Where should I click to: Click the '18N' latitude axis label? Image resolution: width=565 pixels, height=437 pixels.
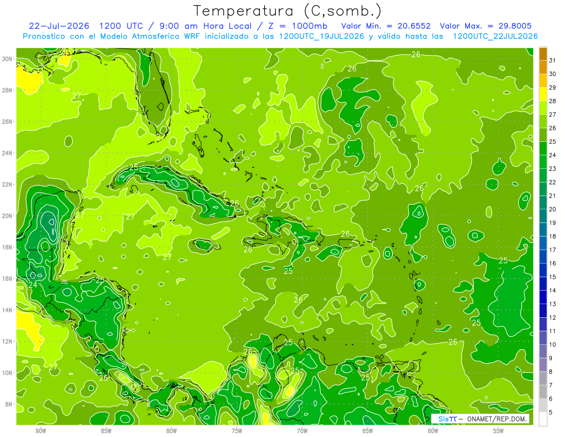(x=8, y=247)
